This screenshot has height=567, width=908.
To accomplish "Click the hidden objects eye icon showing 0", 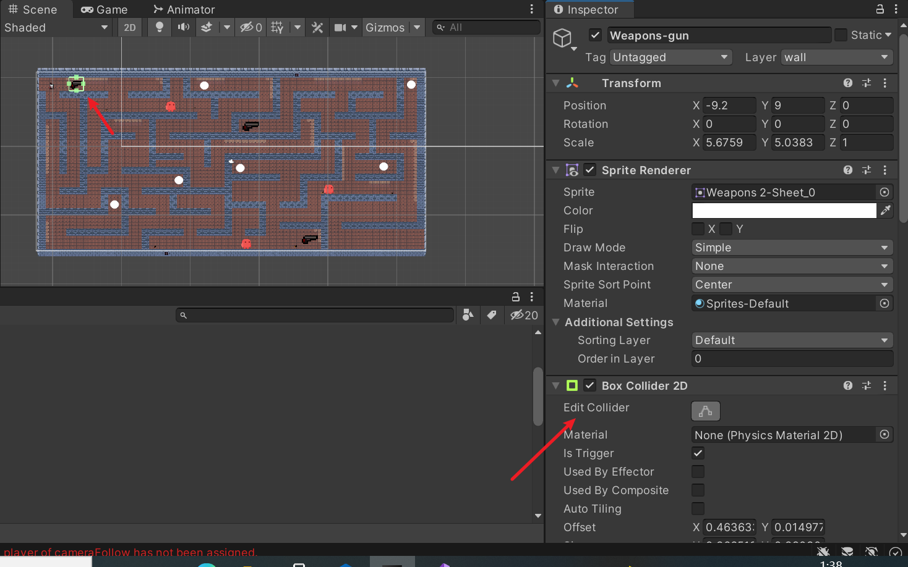I will (x=247, y=27).
